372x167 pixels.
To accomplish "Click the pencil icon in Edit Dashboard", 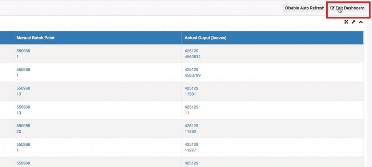I will pos(332,8).
